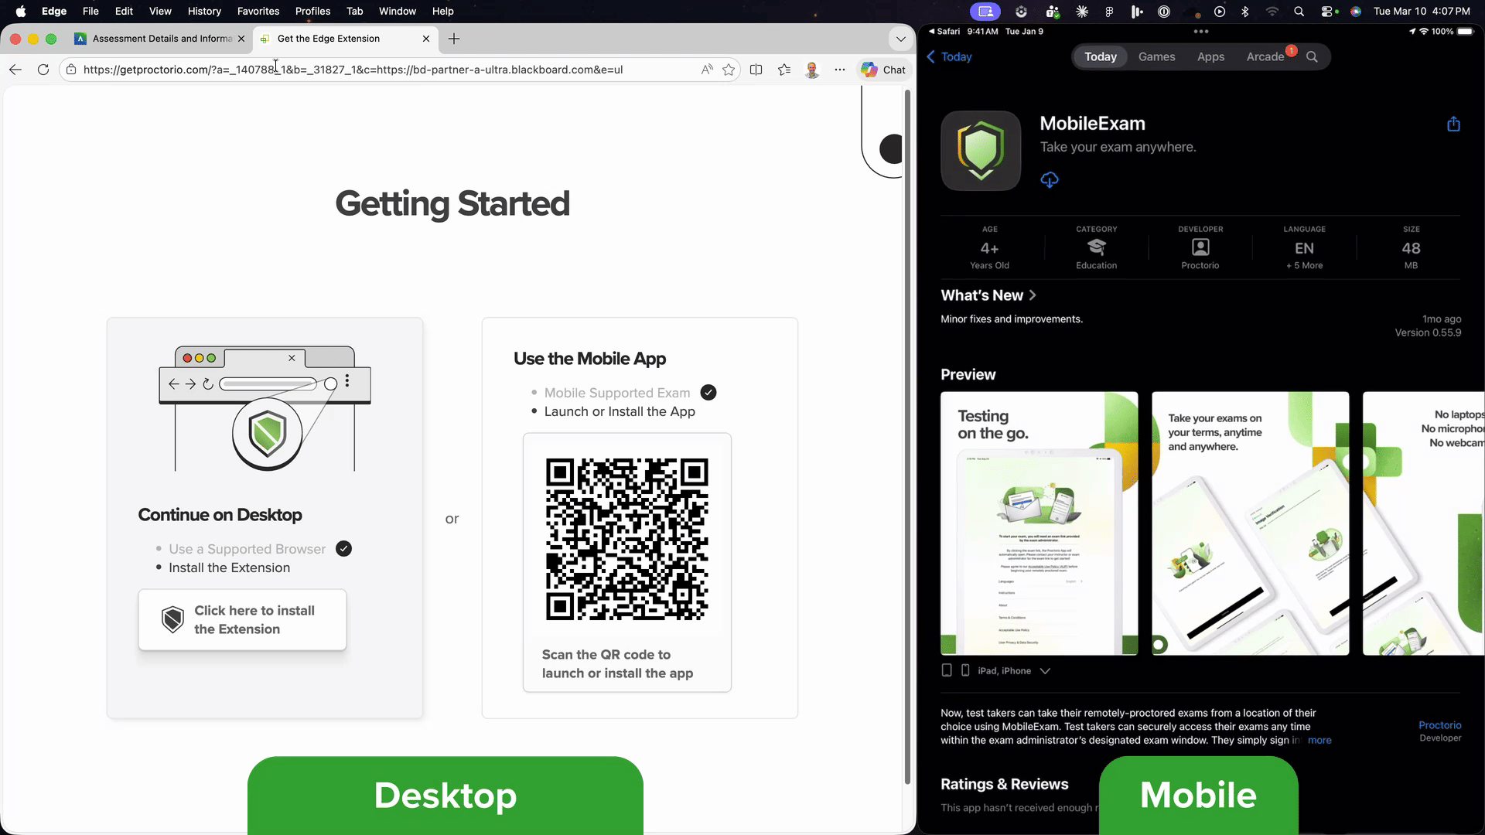Open macOS Control Center
This screenshot has height=835, width=1485.
[1327, 12]
